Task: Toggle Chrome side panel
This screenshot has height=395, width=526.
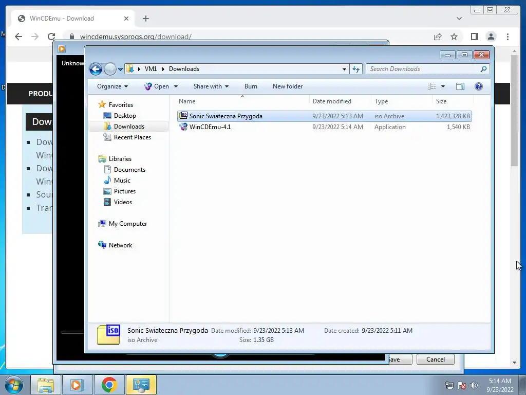Action: (x=474, y=37)
